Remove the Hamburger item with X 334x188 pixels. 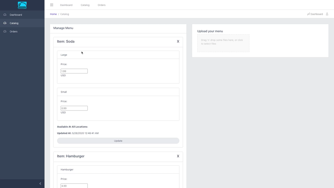[178, 156]
